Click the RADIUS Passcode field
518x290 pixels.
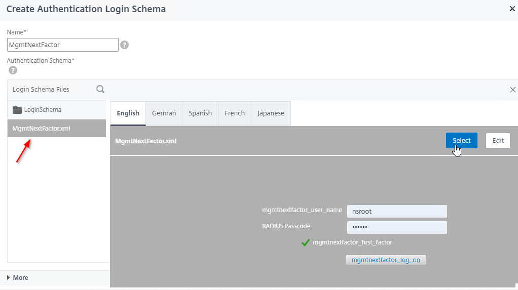(x=397, y=227)
